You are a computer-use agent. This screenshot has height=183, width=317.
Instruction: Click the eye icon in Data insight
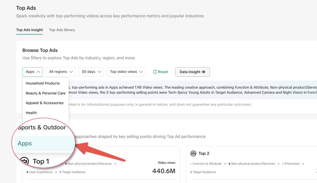tap(204, 72)
